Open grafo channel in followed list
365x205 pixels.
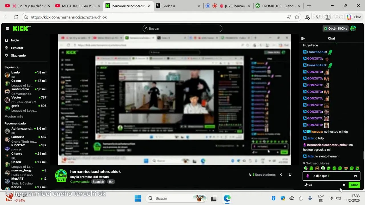click(25, 108)
